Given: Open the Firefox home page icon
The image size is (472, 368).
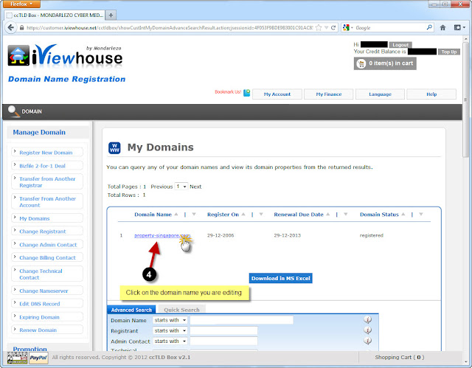Looking at the screenshot, I should pyautogui.click(x=442, y=28).
